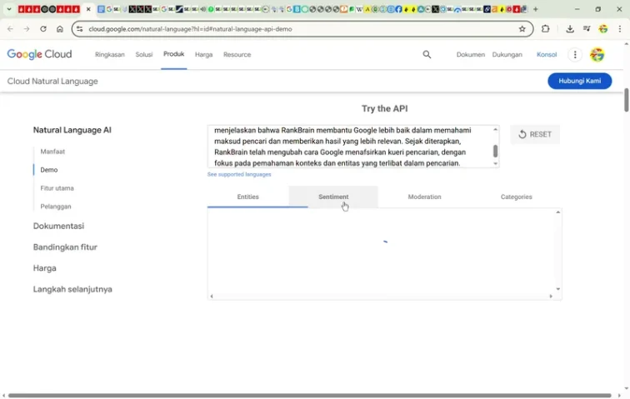Reload the page with refresh icon
The width and height of the screenshot is (630, 399).
pos(43,29)
